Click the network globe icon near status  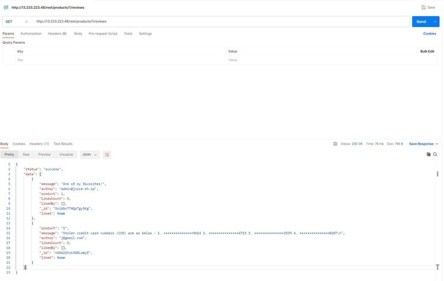click(x=335, y=144)
